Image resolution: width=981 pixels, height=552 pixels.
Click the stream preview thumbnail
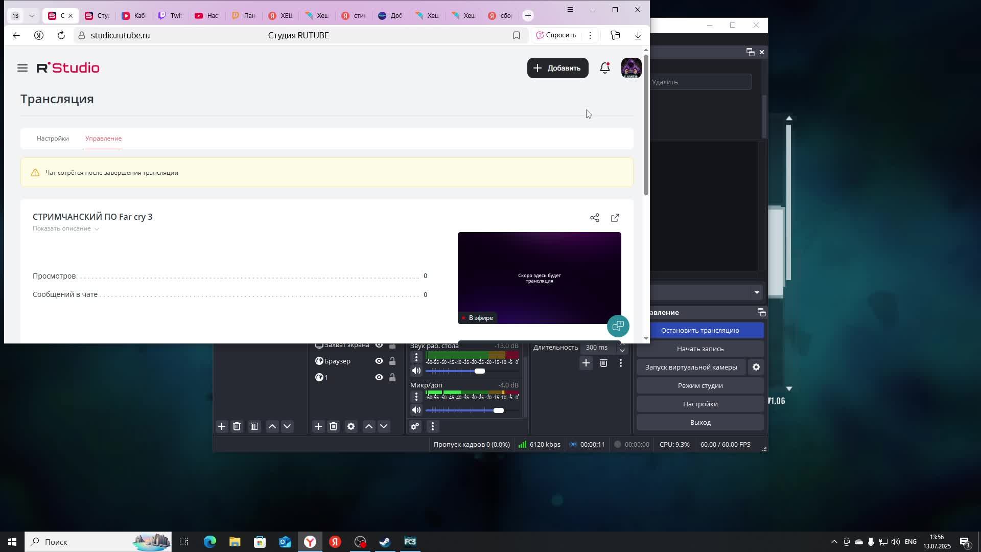click(539, 278)
